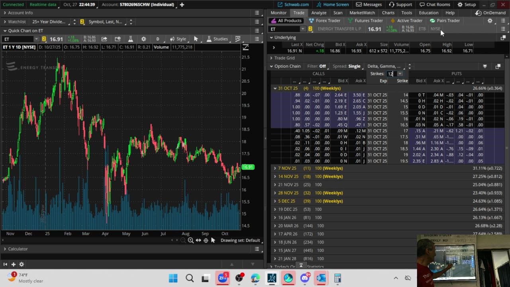
Task: Click the chart pan arrows icon
Action: coord(198,240)
